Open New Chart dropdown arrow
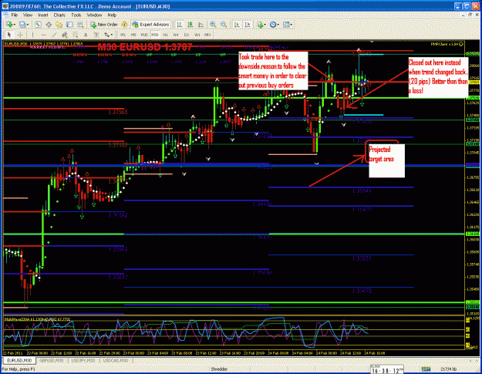Viewport: 482px width, 374px height. [x=14, y=25]
